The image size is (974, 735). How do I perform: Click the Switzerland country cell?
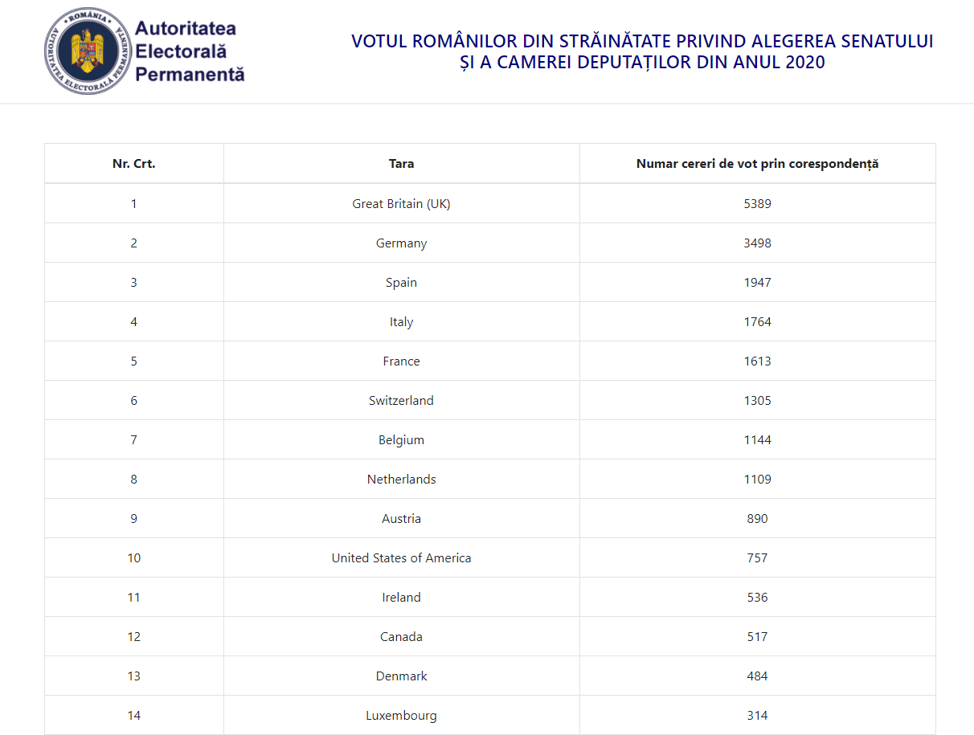(402, 401)
